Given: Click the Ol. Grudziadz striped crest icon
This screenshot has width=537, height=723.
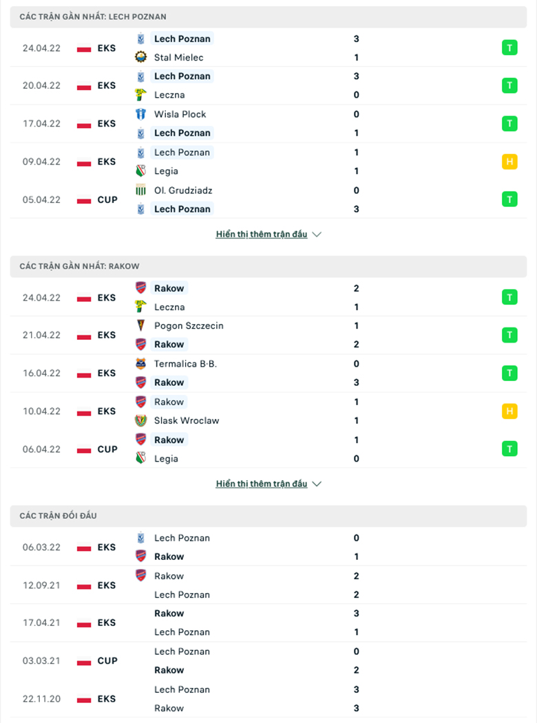Looking at the screenshot, I should pos(140,190).
